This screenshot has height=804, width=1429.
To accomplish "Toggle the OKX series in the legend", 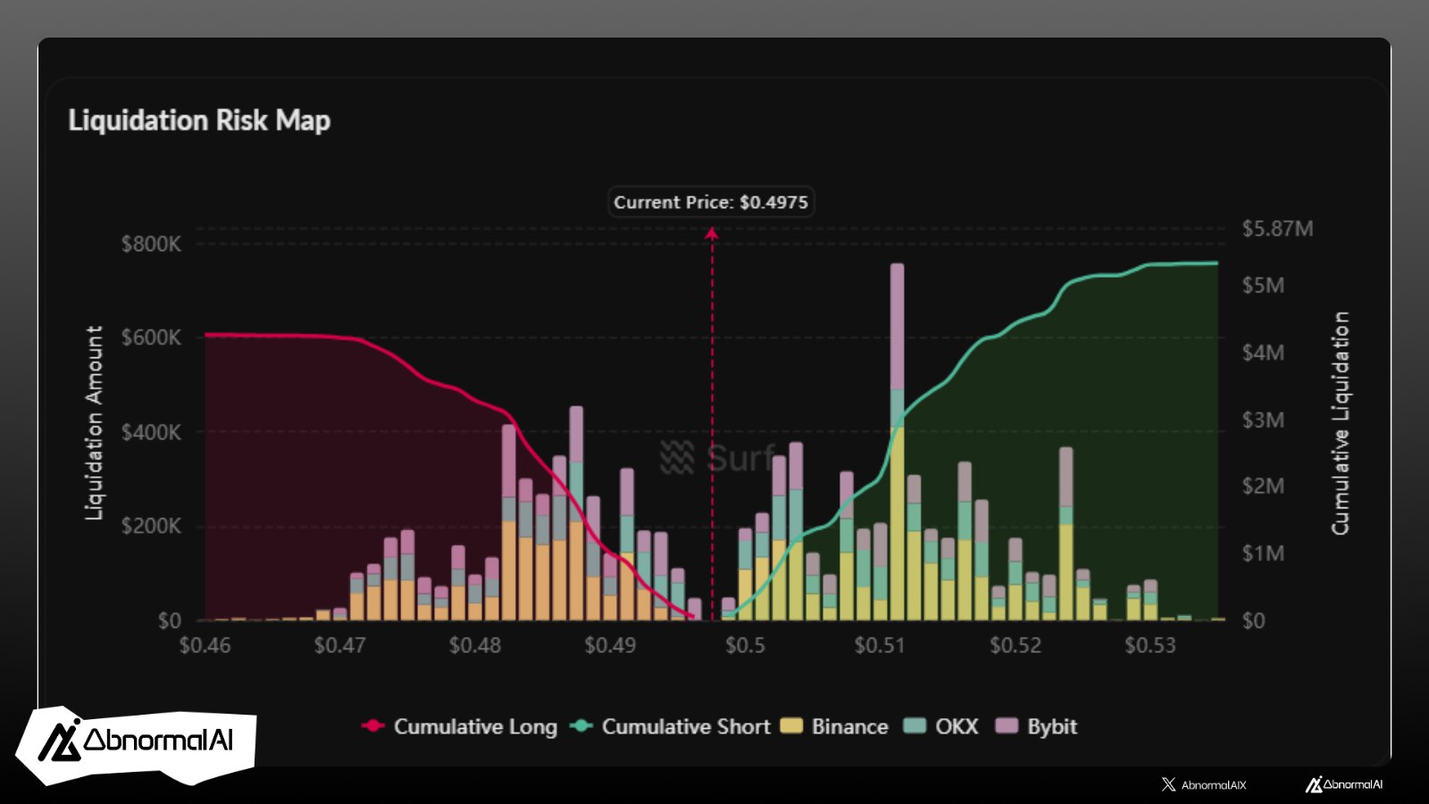I will coord(957,726).
